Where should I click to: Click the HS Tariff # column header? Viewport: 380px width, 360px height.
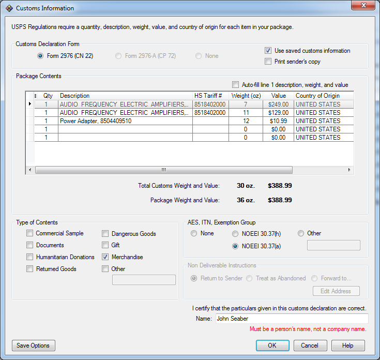pyautogui.click(x=210, y=96)
